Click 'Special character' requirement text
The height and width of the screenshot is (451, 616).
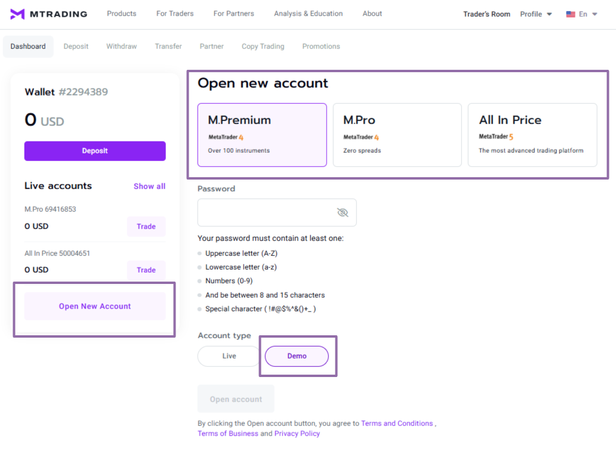click(260, 309)
